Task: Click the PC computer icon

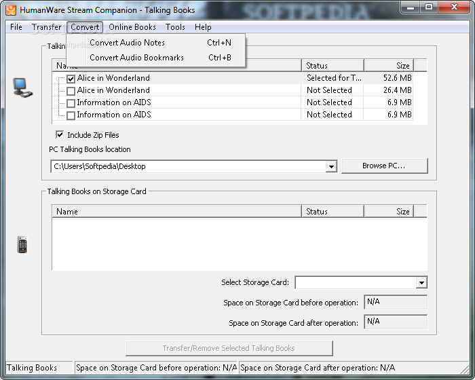Action: (x=22, y=88)
